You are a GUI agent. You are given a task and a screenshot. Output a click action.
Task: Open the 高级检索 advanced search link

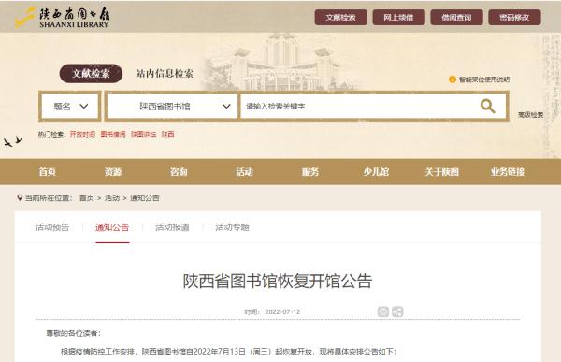530,114
